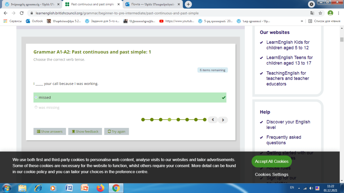Screen dimensions: 344x193
Task: Select the 'missed' radio option
Action: pos(36,97)
